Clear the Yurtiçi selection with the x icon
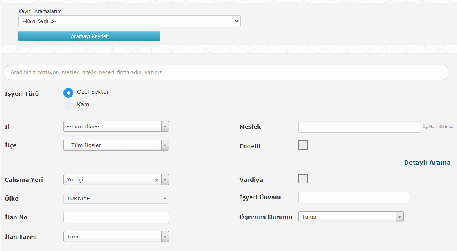457x251 pixels. [157, 180]
